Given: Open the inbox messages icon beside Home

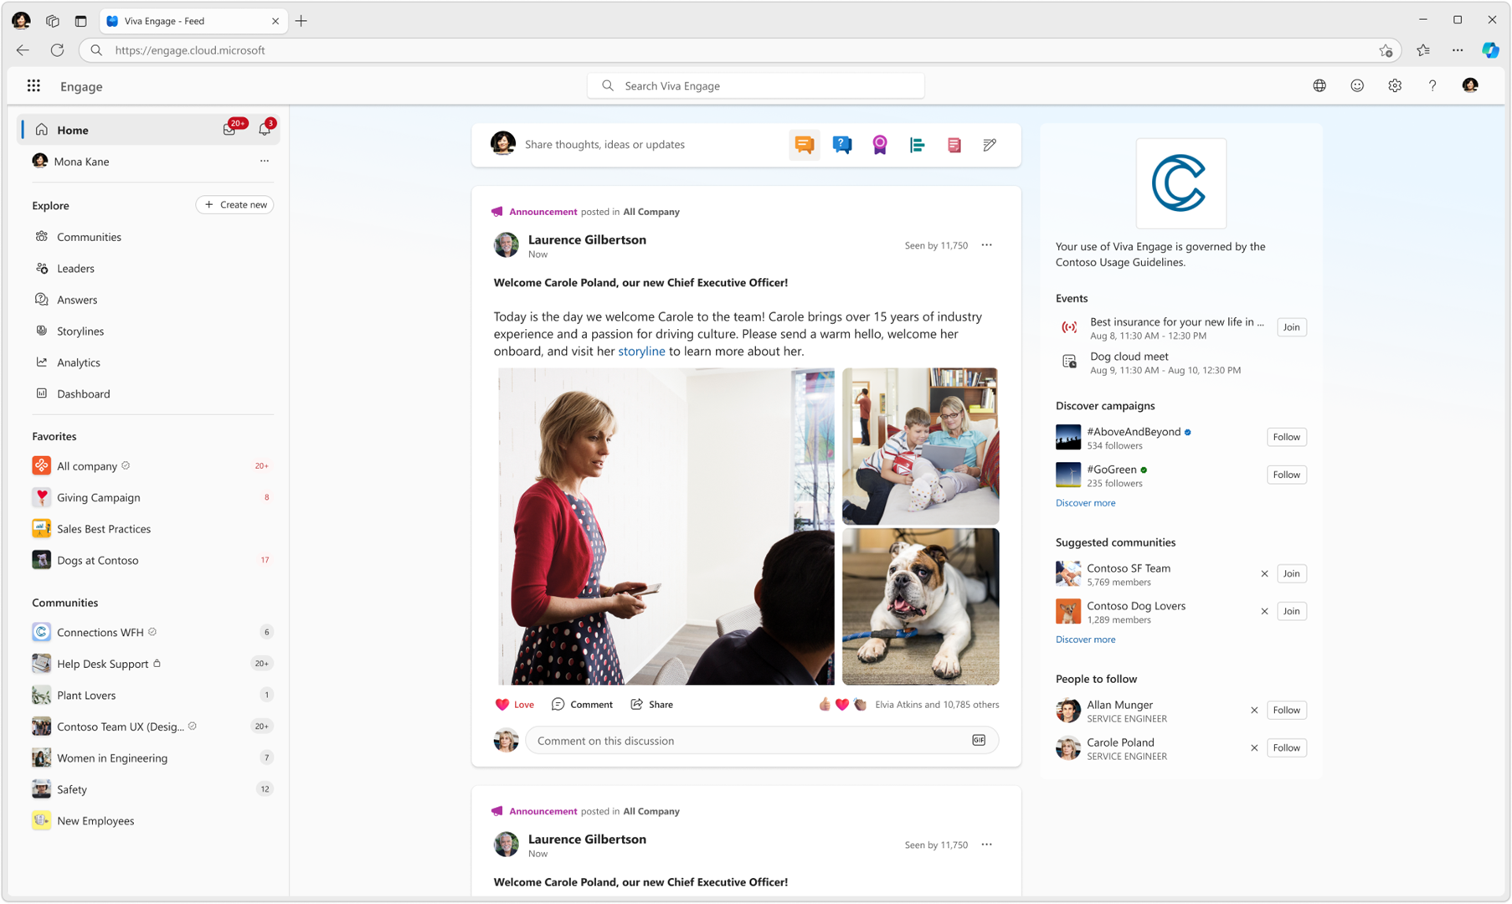Looking at the screenshot, I should [x=229, y=129].
